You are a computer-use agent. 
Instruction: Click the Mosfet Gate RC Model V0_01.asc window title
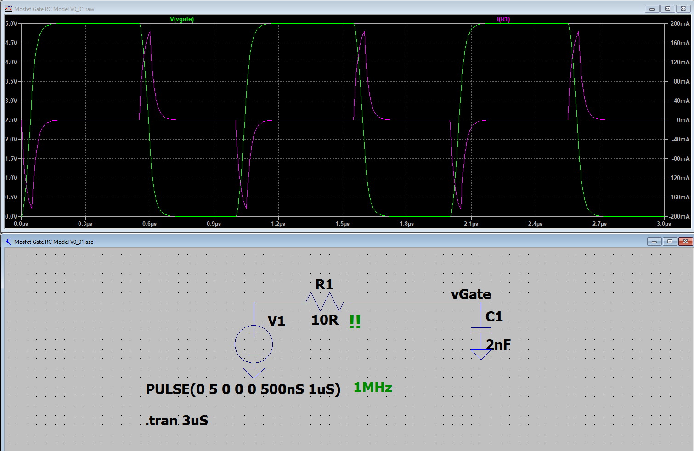point(54,242)
